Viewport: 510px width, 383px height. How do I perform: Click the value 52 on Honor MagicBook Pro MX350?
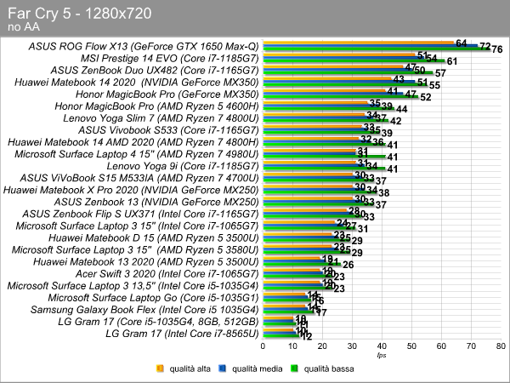click(x=426, y=97)
